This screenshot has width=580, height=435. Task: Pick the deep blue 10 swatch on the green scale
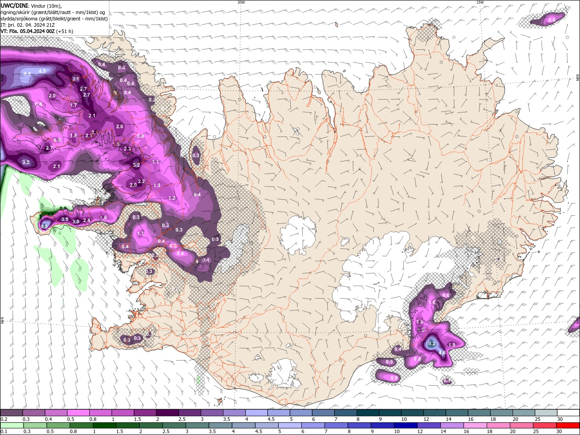(406, 425)
